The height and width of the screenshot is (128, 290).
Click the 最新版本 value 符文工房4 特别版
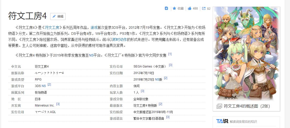tap(145, 105)
